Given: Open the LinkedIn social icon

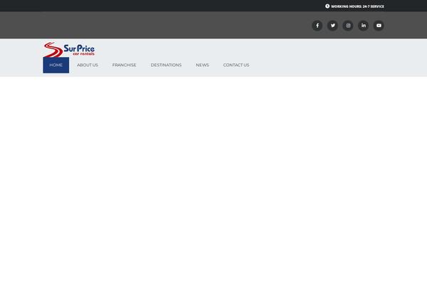Looking at the screenshot, I should click(363, 26).
